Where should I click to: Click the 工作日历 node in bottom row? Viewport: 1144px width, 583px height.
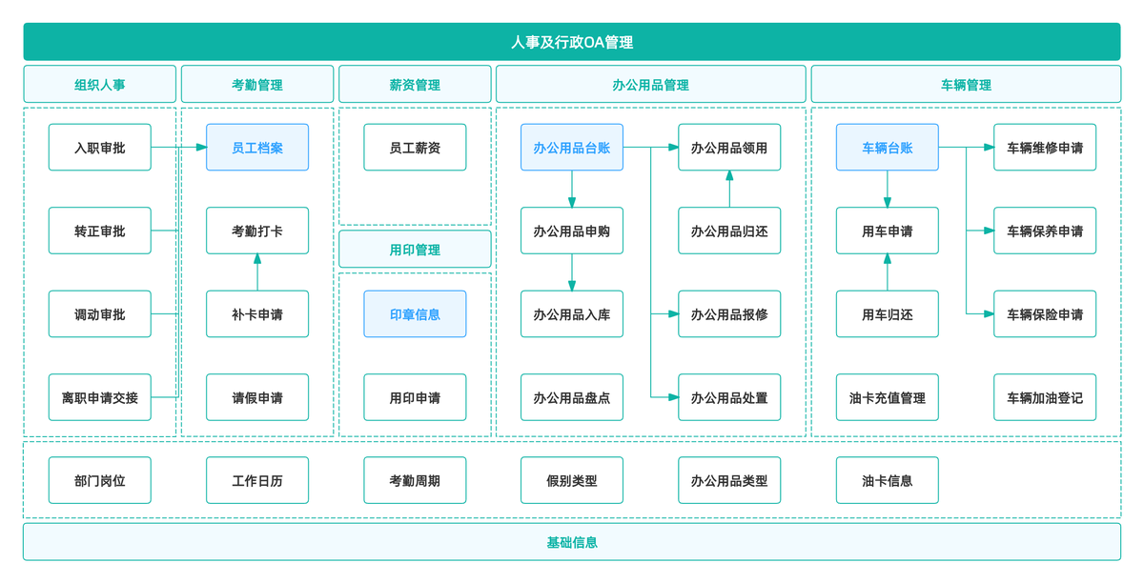255,480
